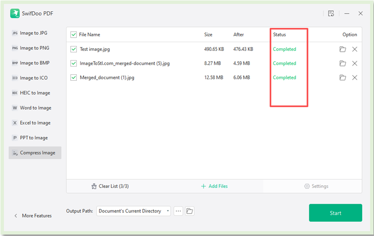Screen dimensions: 374x236
Task: Open folder for Merged_document (1).jpg
Action: (343, 78)
